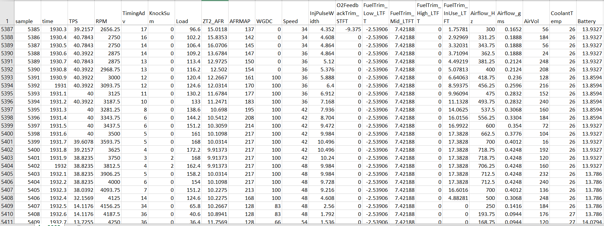Click the AFRMAP header cell

pos(241,13)
